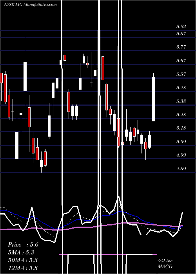The image size is (196, 274).
Task: Click the 5.48 price axis label
Action: [181, 88]
